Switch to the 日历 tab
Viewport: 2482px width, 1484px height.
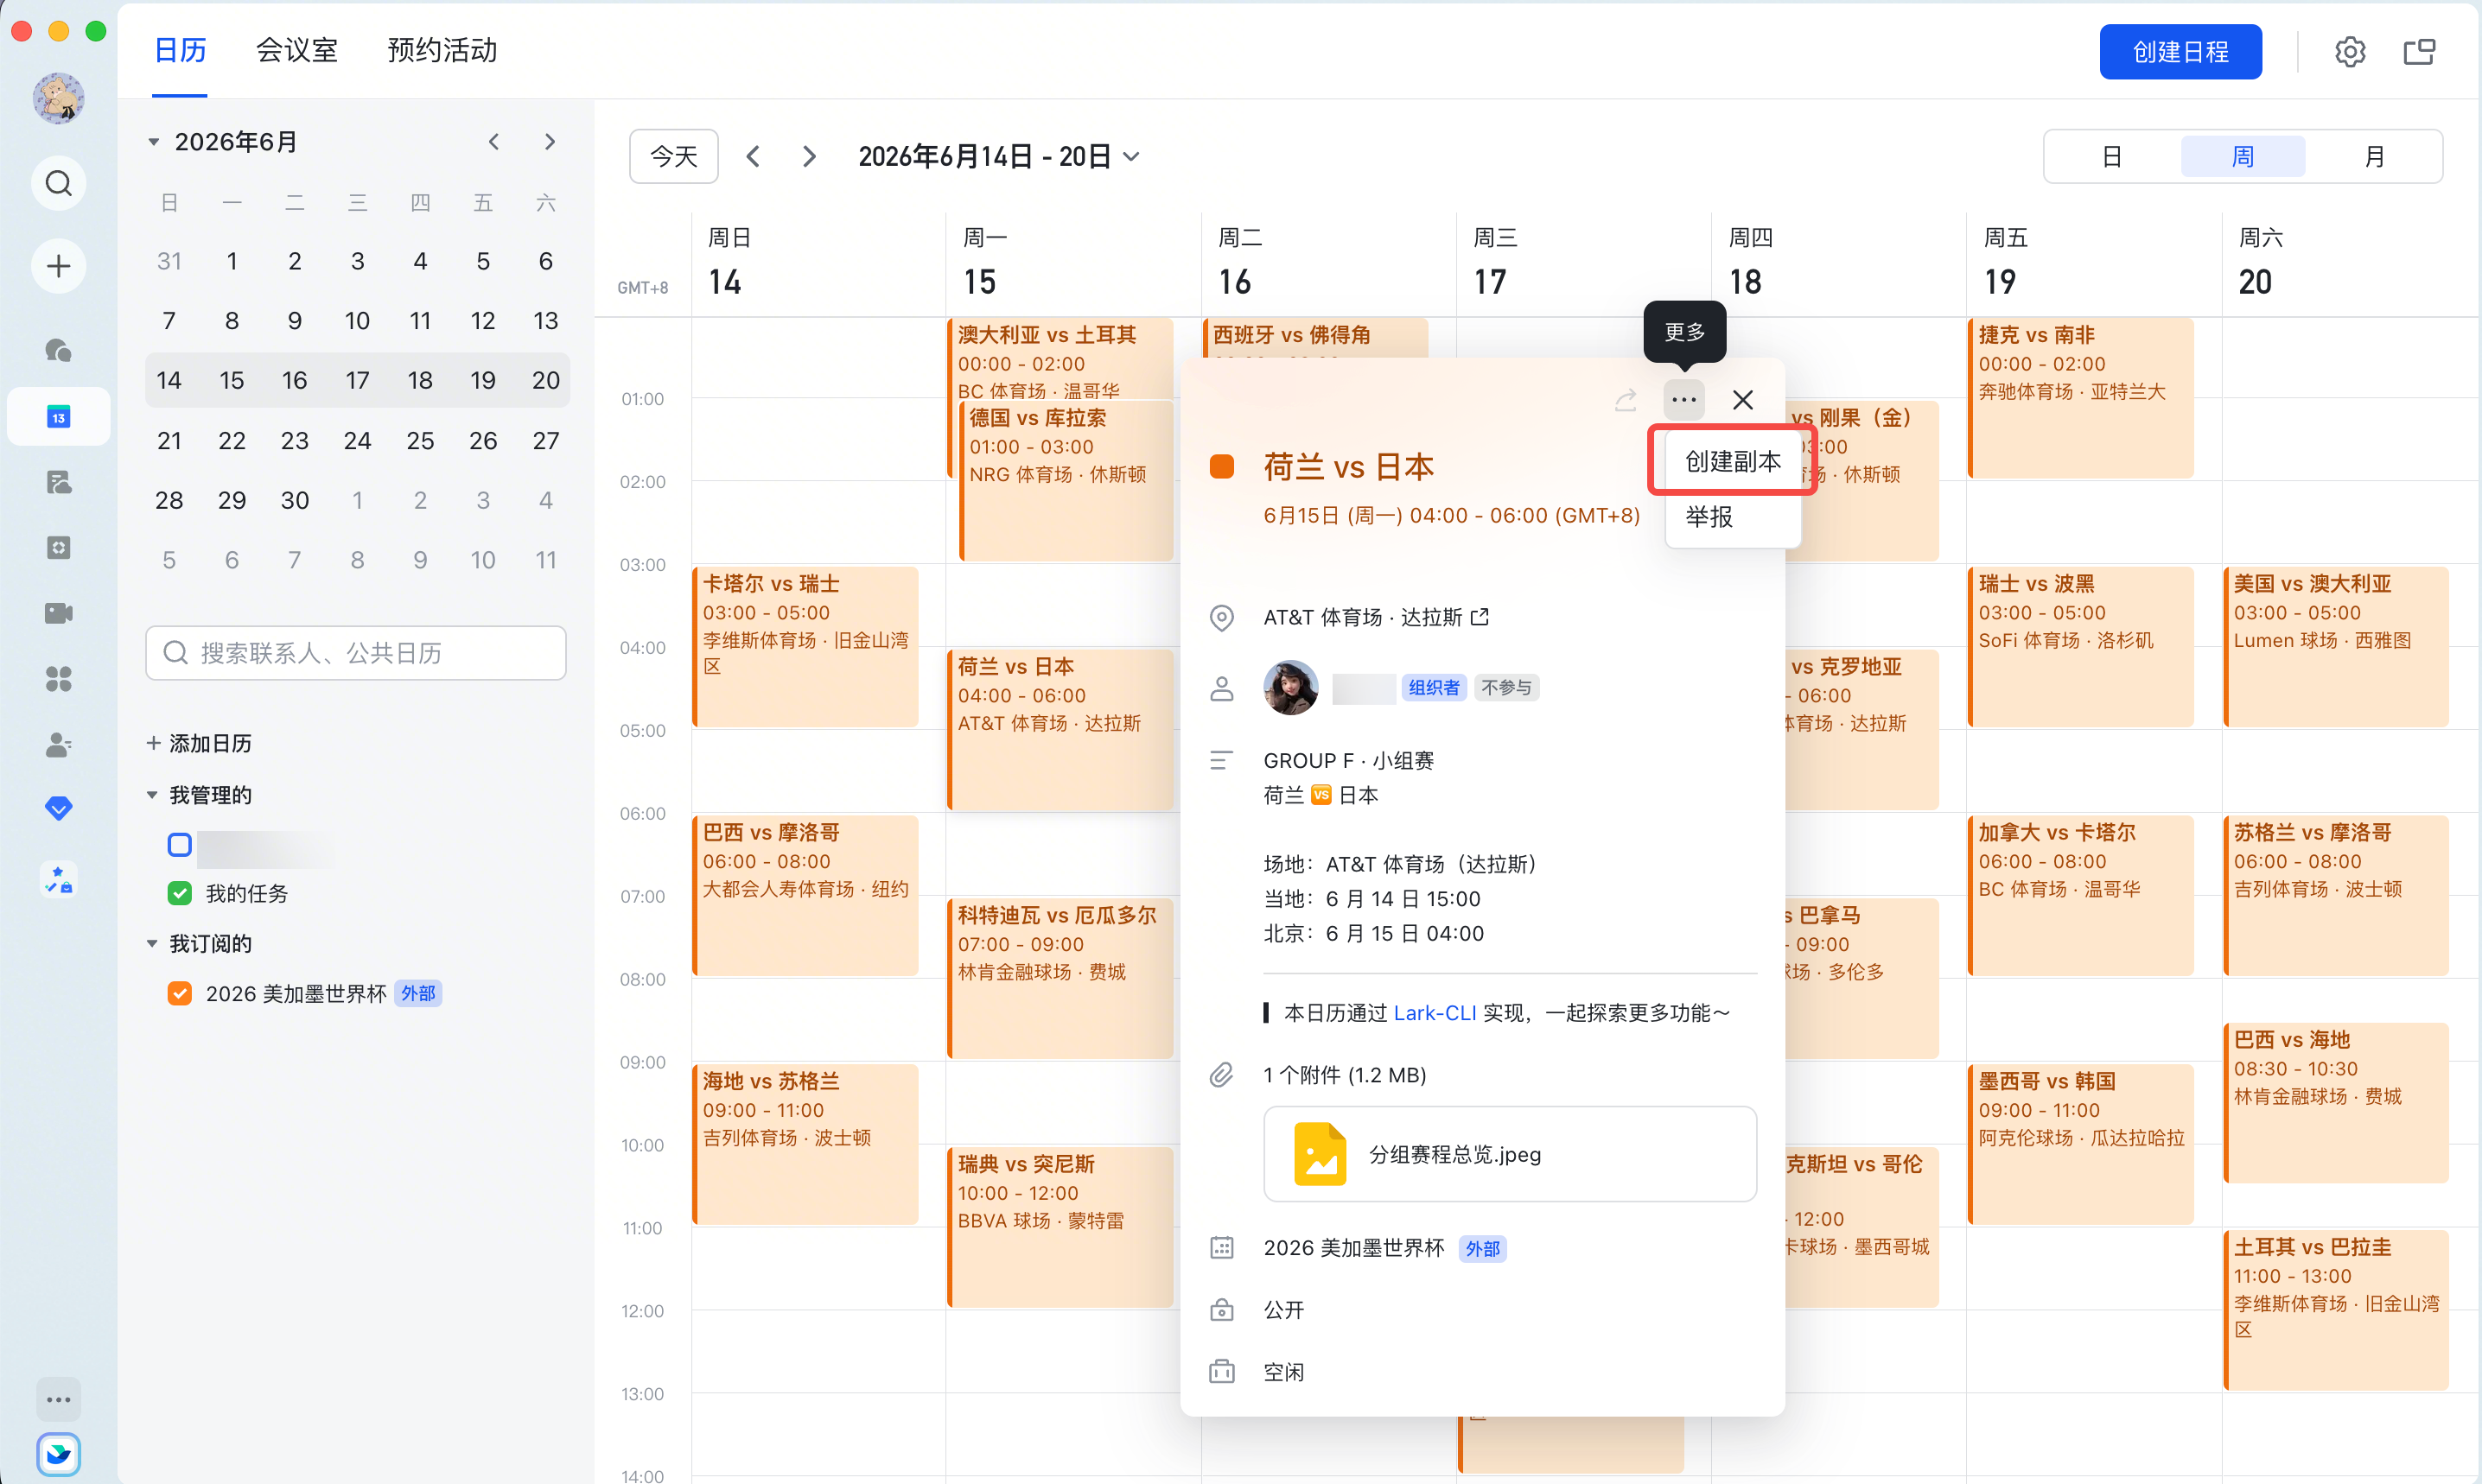coord(180,50)
